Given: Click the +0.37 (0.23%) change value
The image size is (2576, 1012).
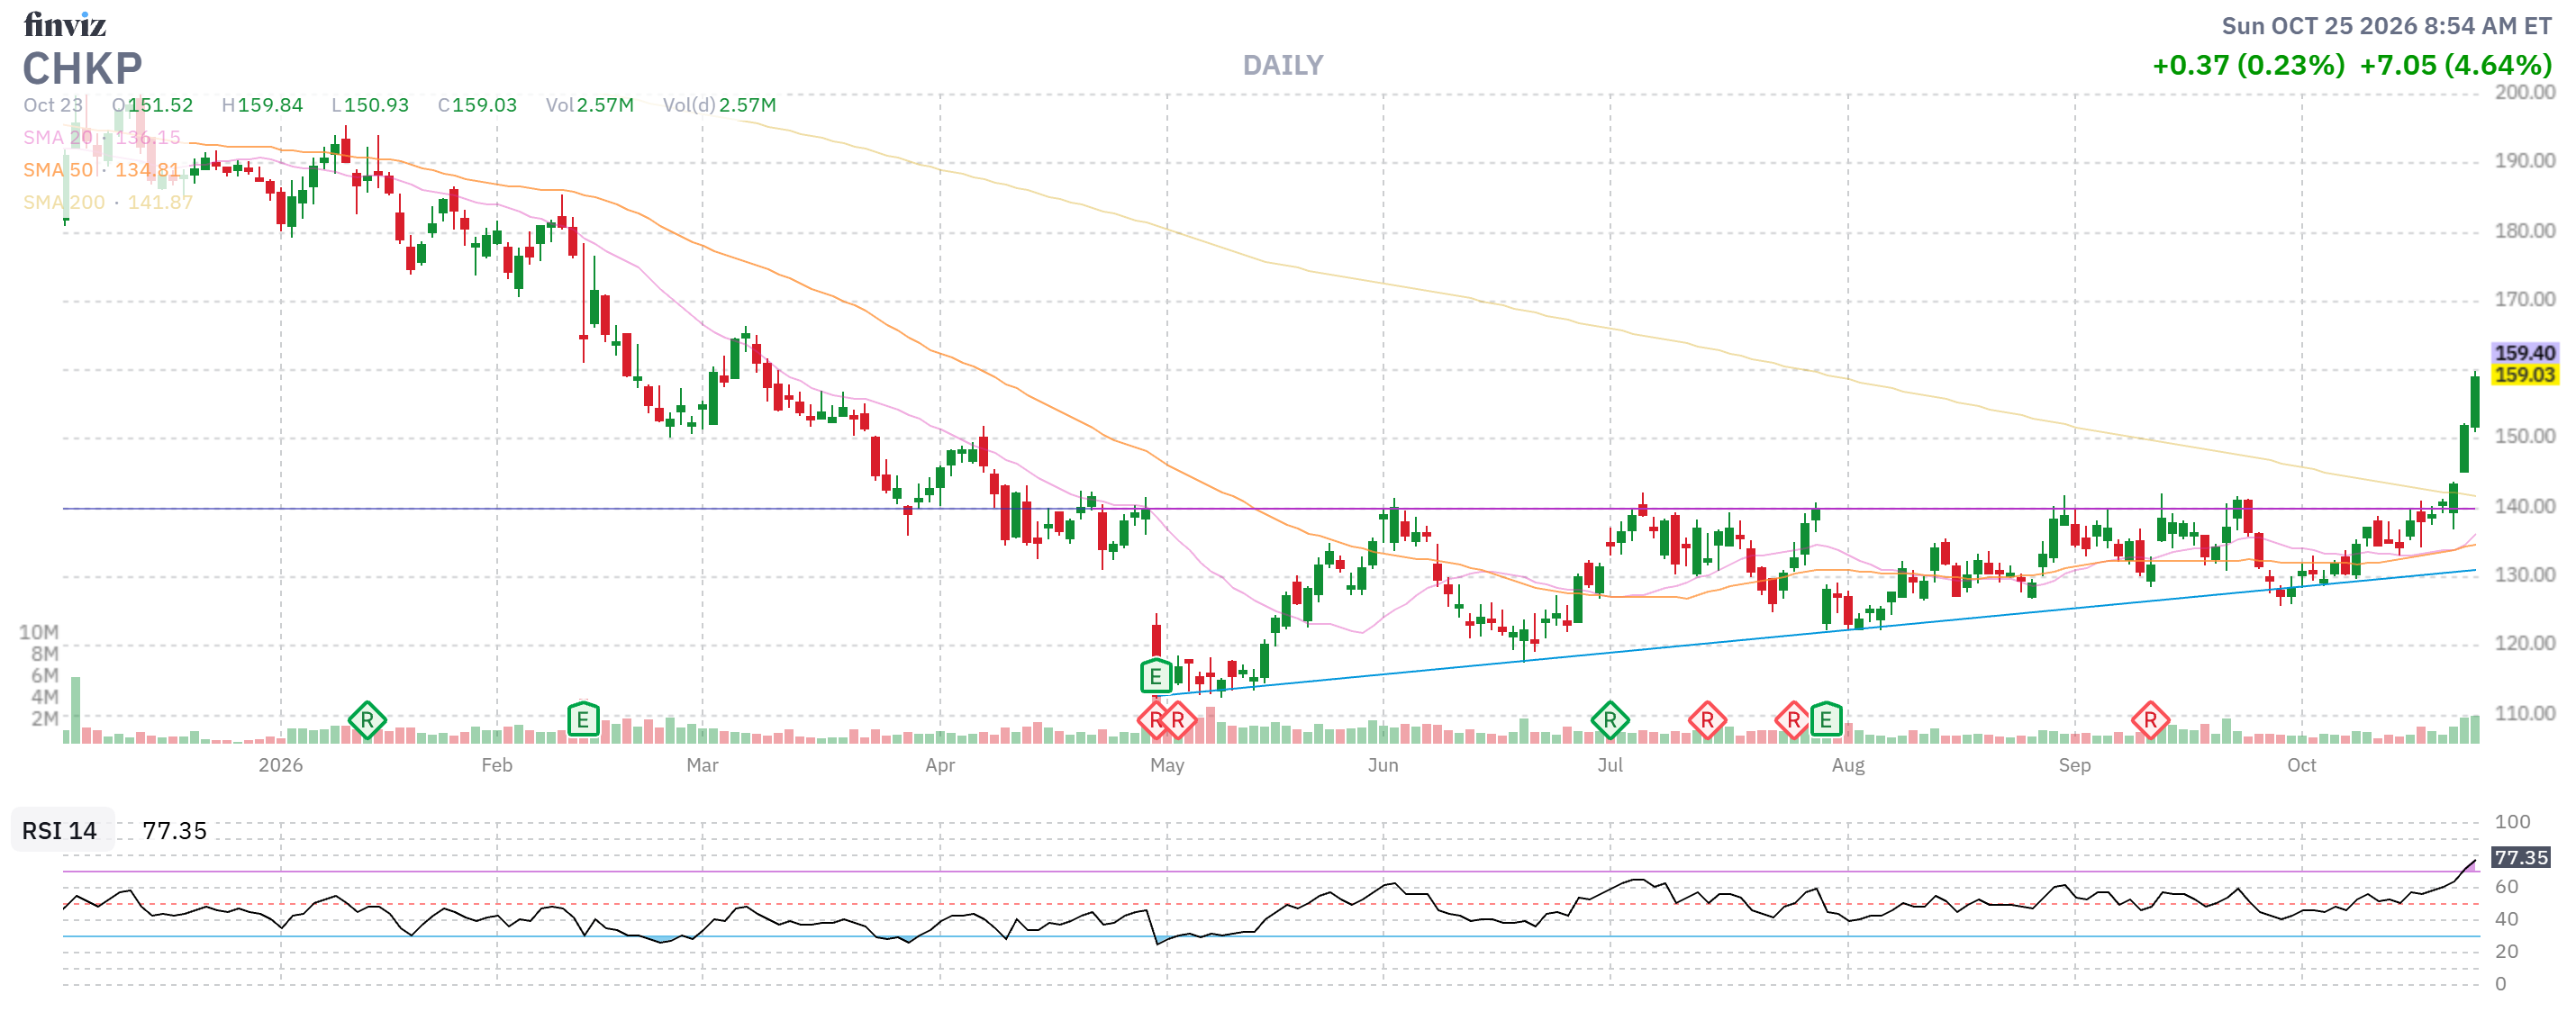Looking at the screenshot, I should coord(2248,65).
